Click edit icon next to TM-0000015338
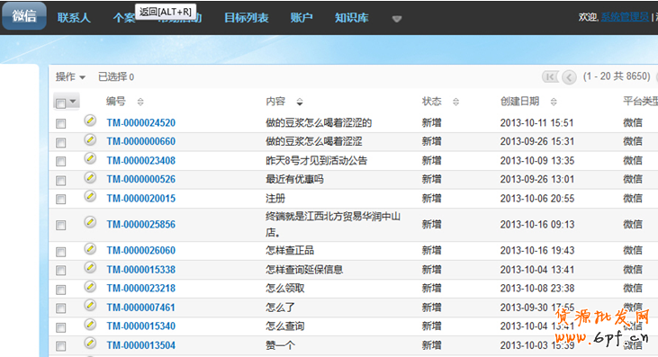 [90, 267]
